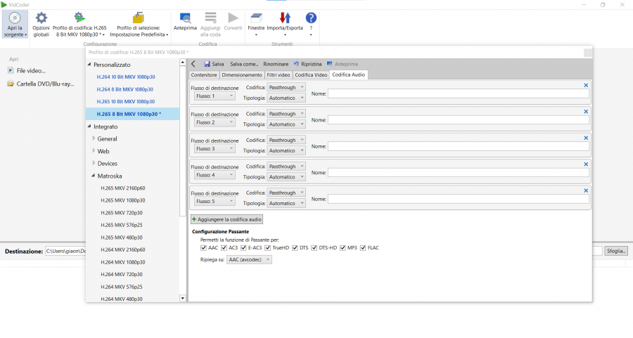Go back using the left arrow icon
This screenshot has height=338, width=633.
coord(193,64)
